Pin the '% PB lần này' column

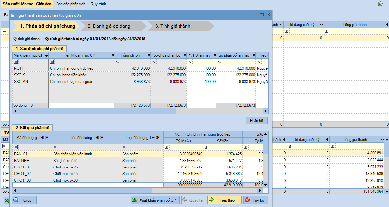coord(214,55)
